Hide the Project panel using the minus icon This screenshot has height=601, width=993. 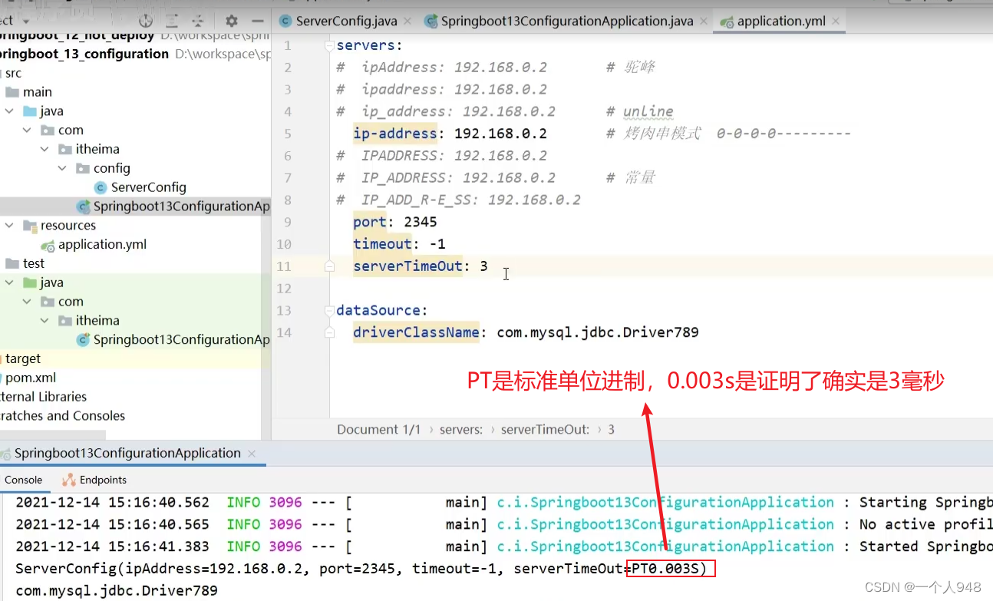coord(258,20)
